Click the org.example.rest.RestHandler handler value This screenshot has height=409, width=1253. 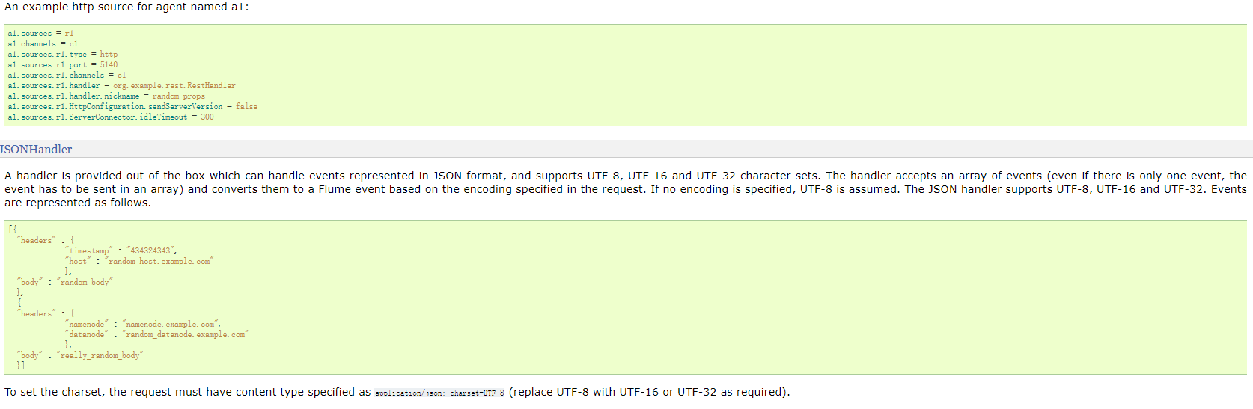pos(174,86)
